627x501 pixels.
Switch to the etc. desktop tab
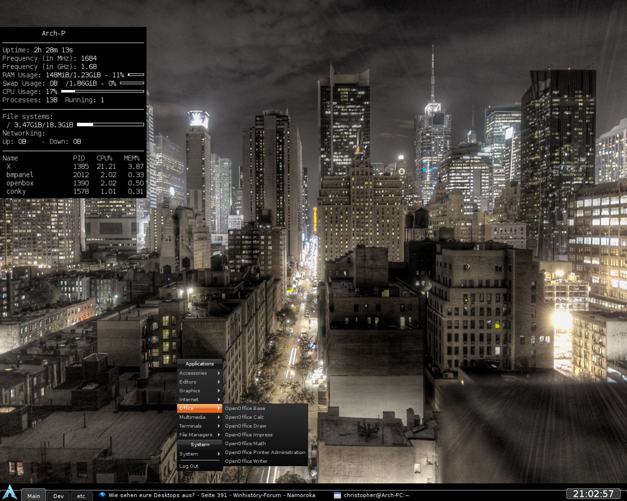81,496
